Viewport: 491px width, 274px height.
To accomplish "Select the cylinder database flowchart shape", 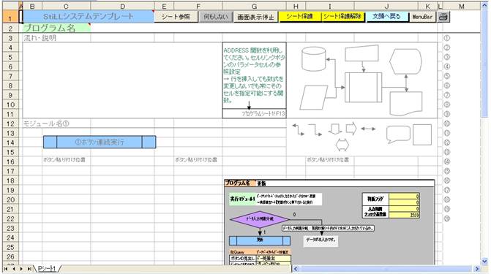I will pos(313,58).
